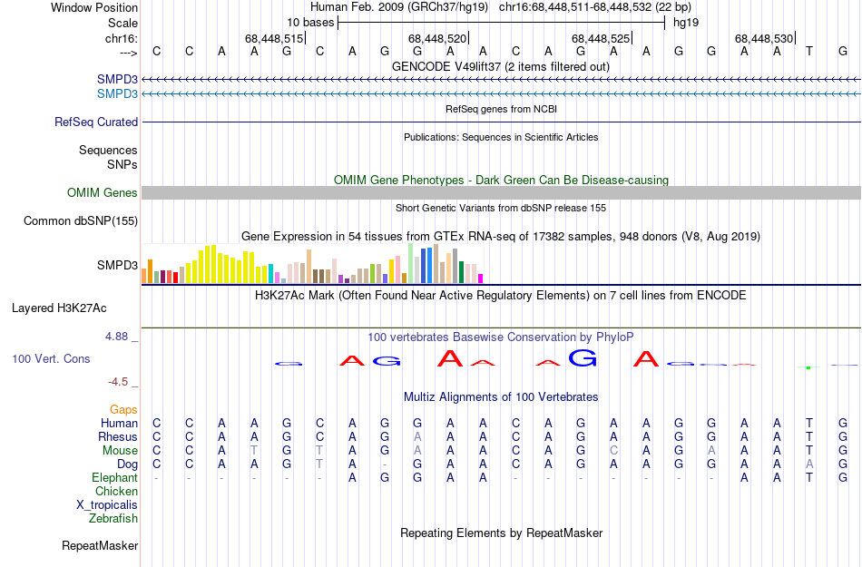Click the magenta bar in GTEx expression chart
Viewport: 862px width, 567px height.
click(481, 279)
